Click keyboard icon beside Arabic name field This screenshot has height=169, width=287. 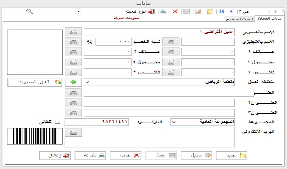[73, 32]
